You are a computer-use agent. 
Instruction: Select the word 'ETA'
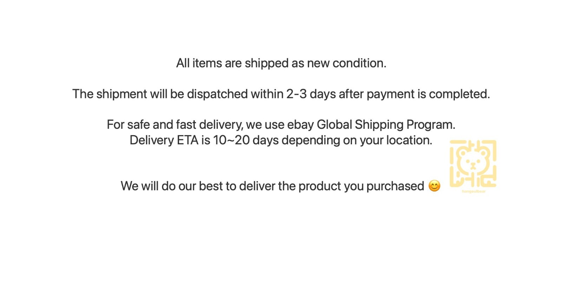tap(188, 140)
